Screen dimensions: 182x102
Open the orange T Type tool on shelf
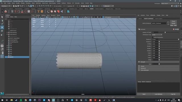(x=39, y=11)
